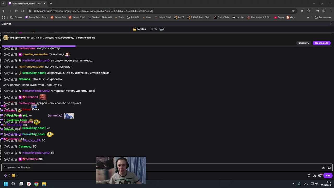The width and height of the screenshot is (334, 188).
Task: Warn user ivanfromyoutubee with the triangle icon
Action: pos(12,67)
